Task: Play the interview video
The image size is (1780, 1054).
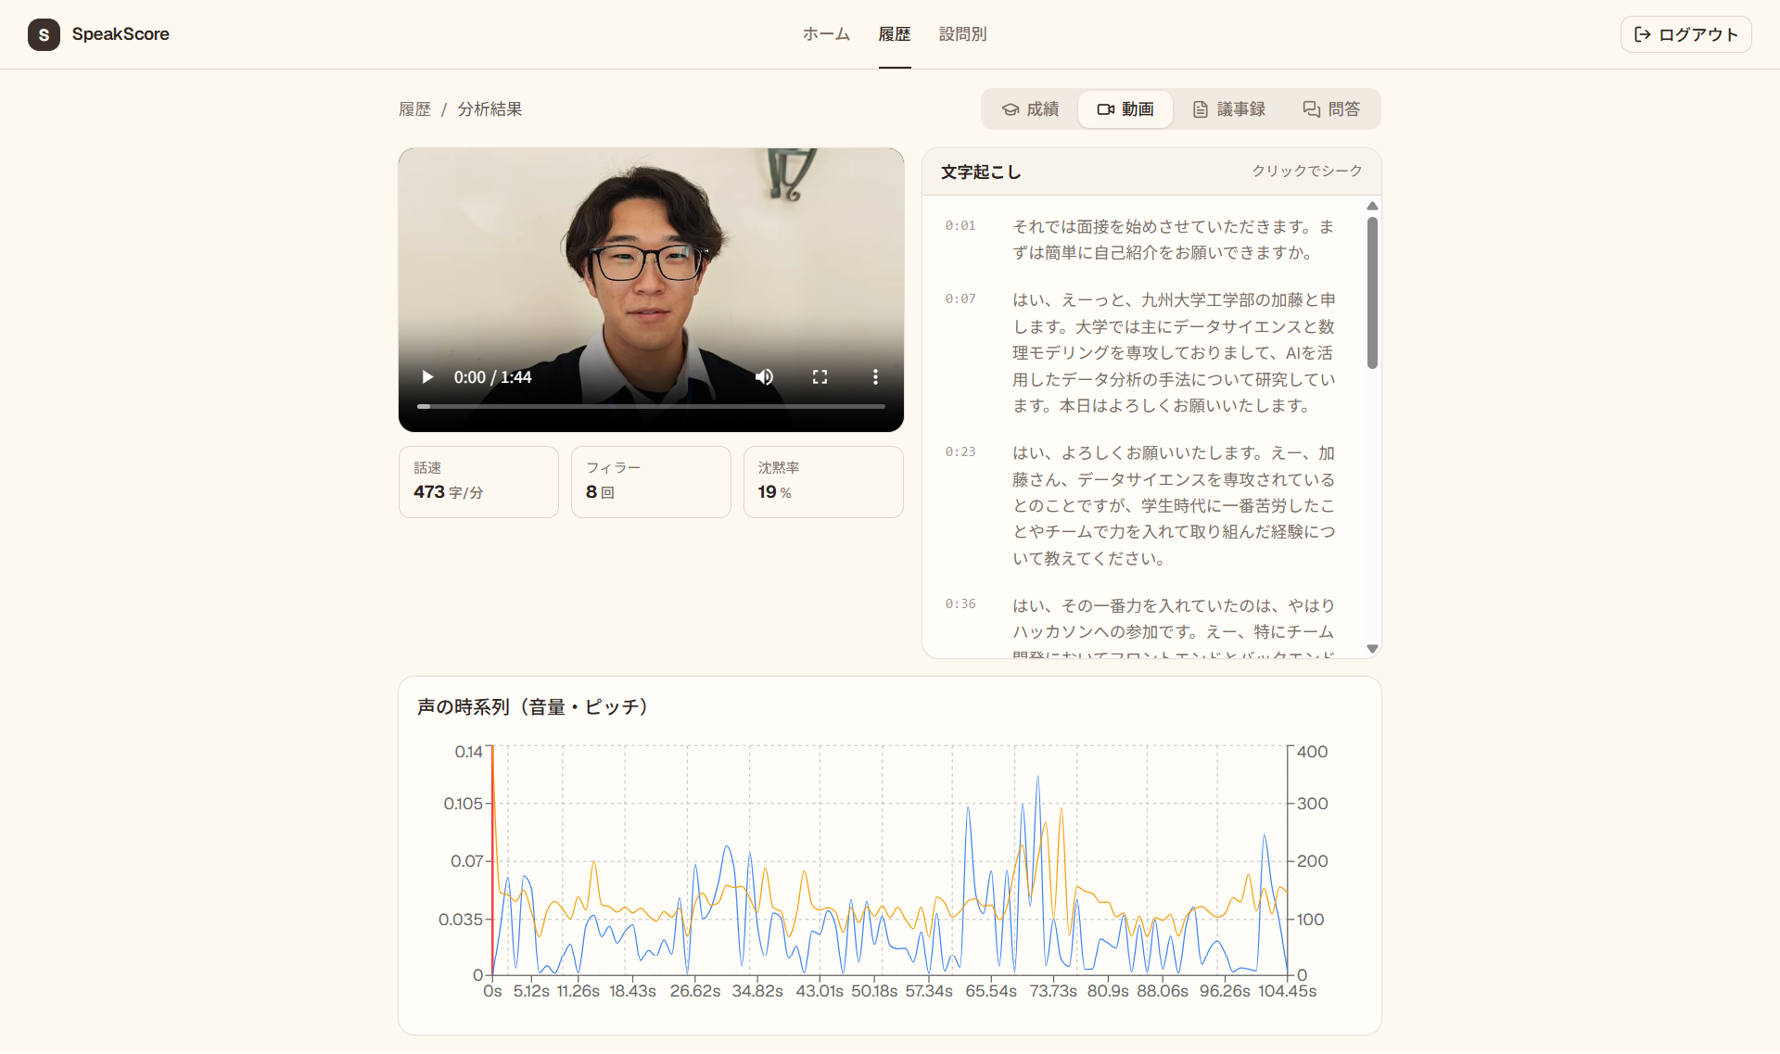Action: 427,377
